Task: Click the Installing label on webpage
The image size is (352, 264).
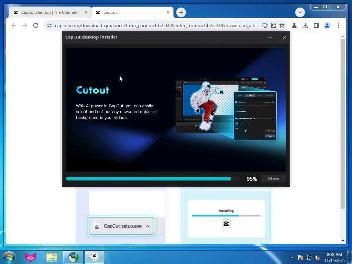Action: [x=226, y=211]
